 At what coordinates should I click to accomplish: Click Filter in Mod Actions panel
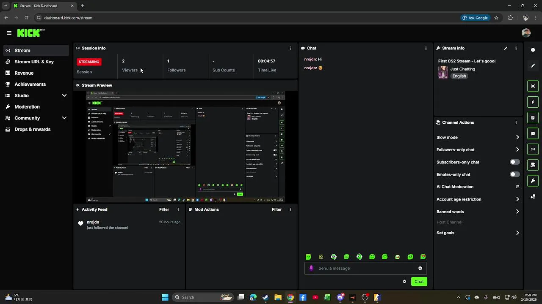(x=277, y=209)
